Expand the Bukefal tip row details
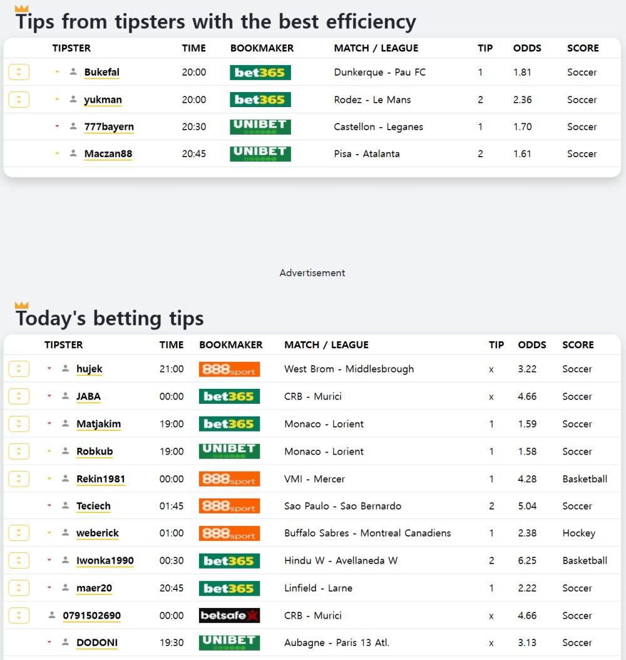Screen dimensions: 626x660 coord(19,72)
